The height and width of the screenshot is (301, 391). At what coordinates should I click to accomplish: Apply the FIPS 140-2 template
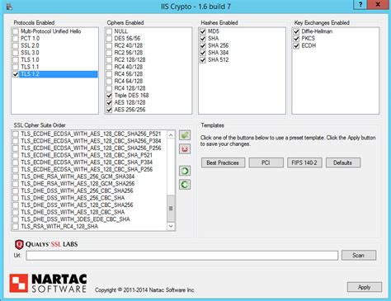click(304, 162)
